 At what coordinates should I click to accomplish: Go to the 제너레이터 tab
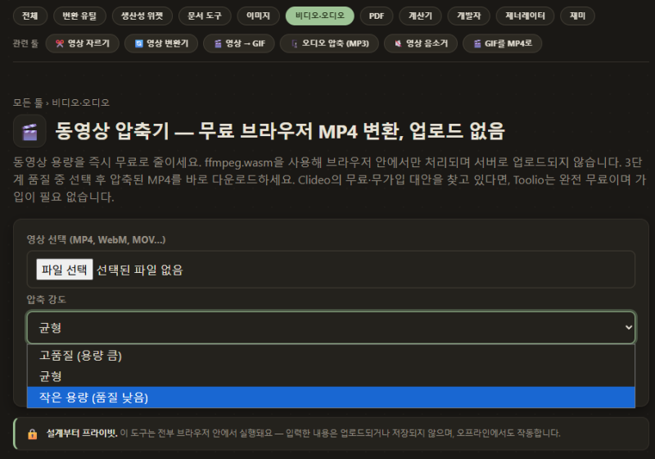point(525,16)
